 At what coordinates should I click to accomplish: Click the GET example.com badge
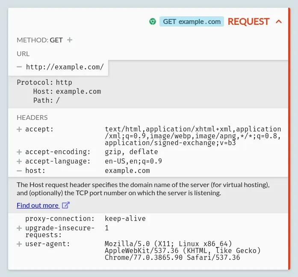tap(192, 21)
